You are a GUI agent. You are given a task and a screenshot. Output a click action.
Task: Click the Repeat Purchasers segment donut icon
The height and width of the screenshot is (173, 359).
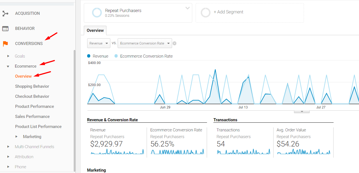[97, 13]
